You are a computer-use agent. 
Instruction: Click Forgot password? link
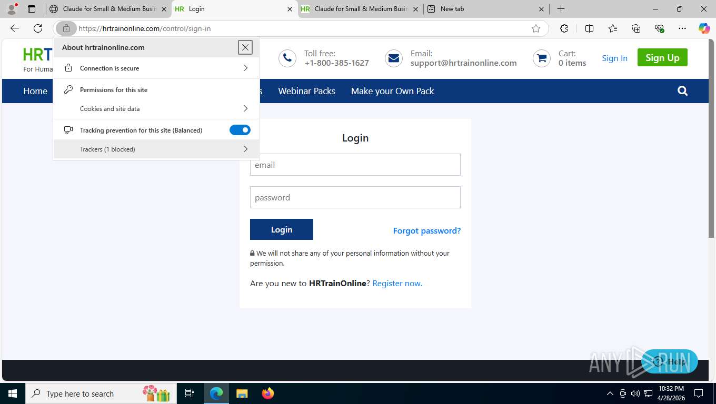click(427, 230)
